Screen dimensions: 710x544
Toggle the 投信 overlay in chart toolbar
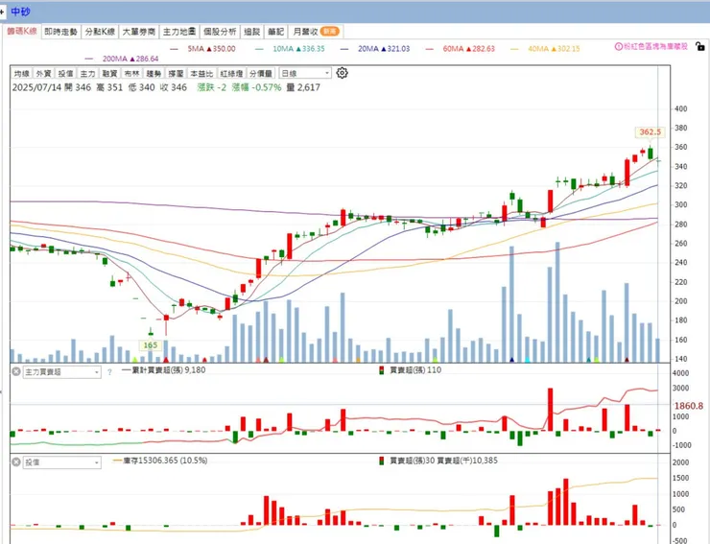tap(65, 73)
